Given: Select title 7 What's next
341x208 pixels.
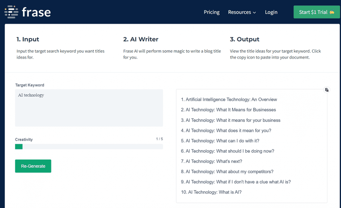Looking at the screenshot, I should coord(211,161).
